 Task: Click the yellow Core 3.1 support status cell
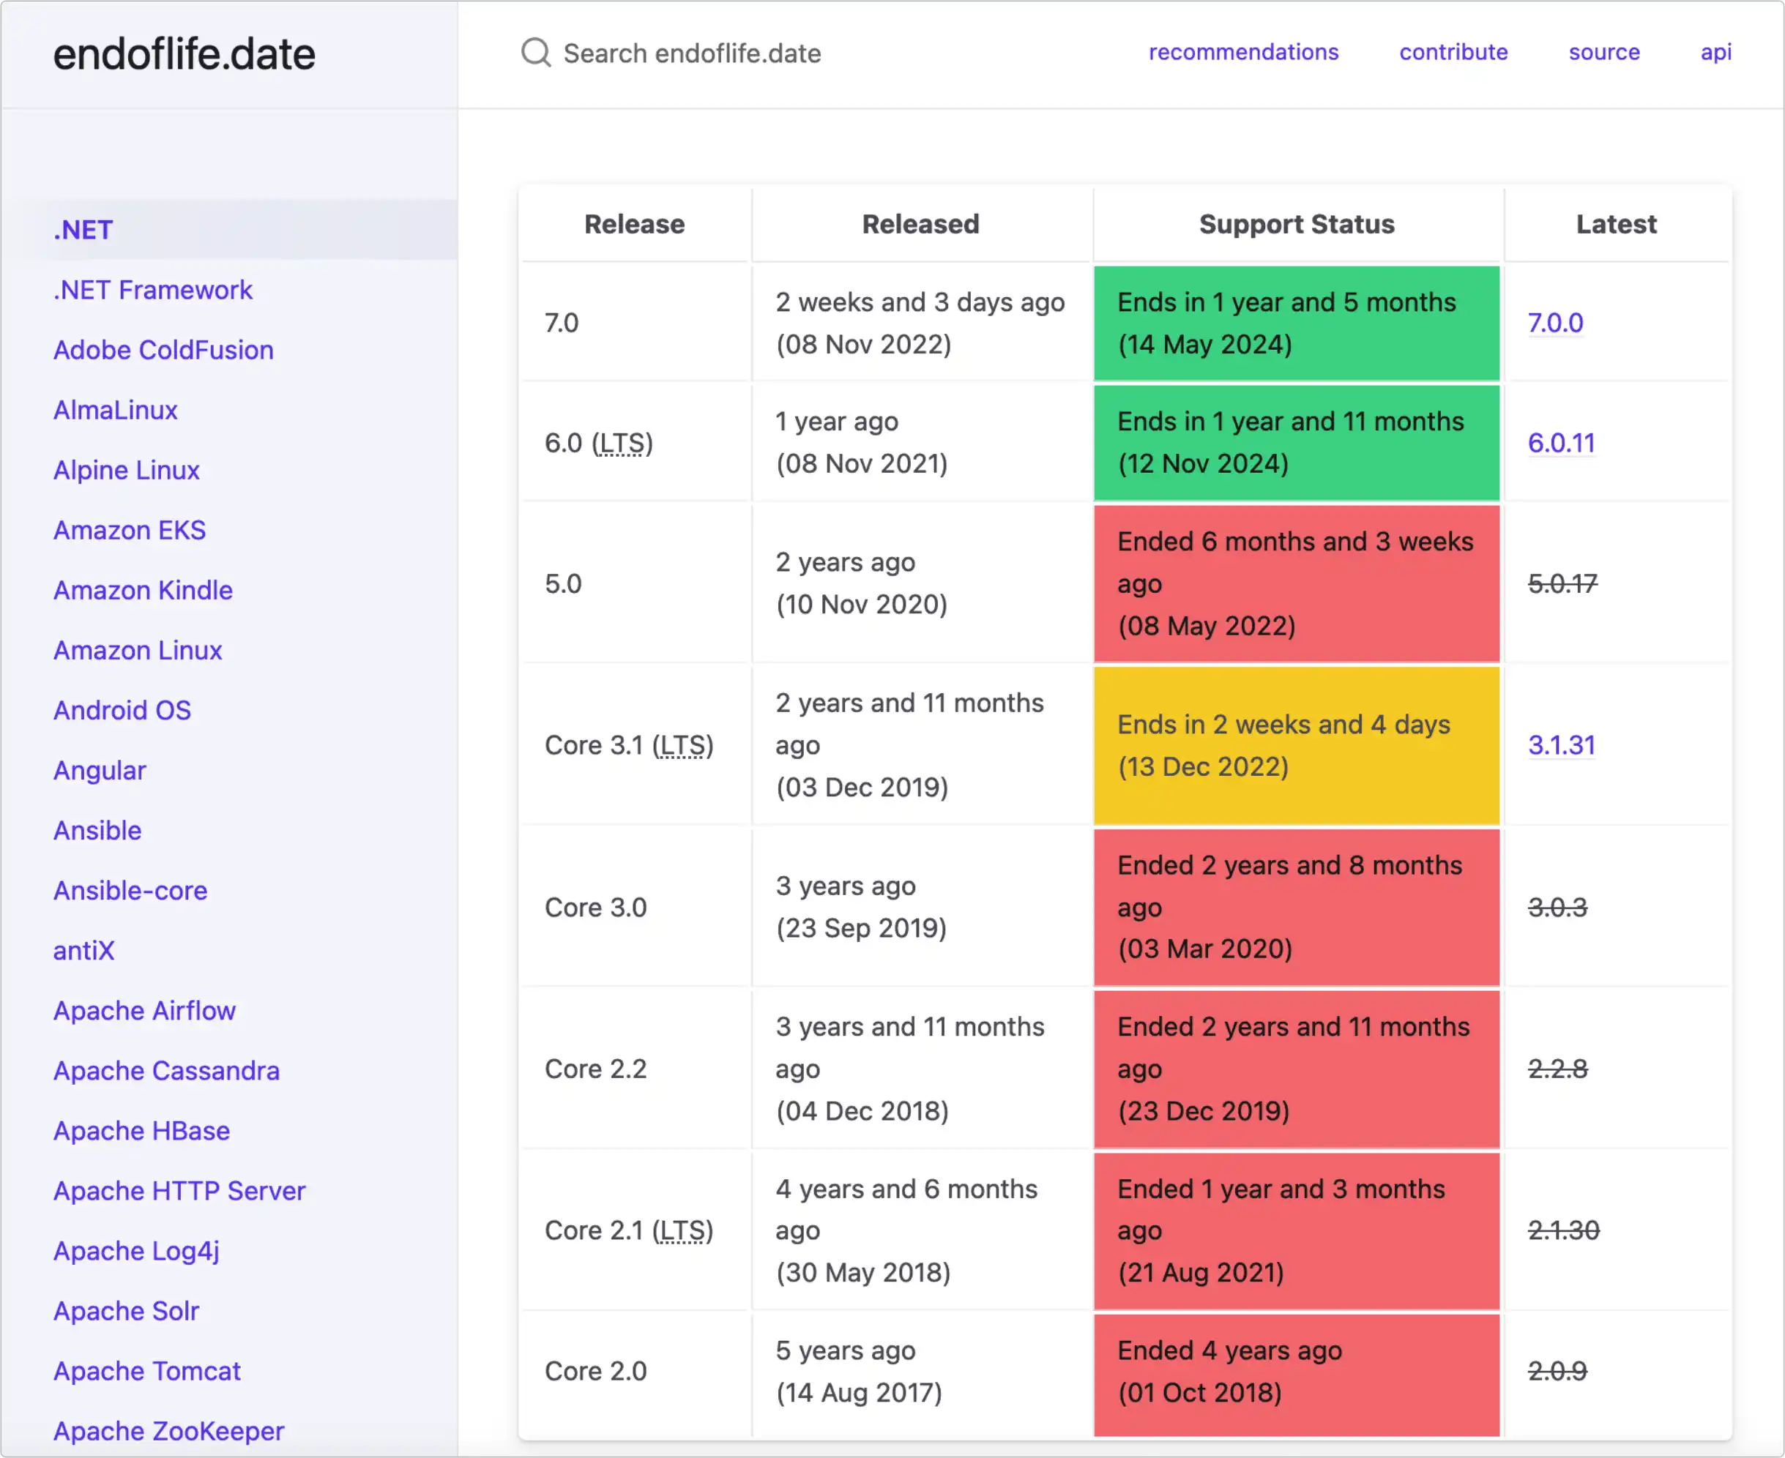1295,745
